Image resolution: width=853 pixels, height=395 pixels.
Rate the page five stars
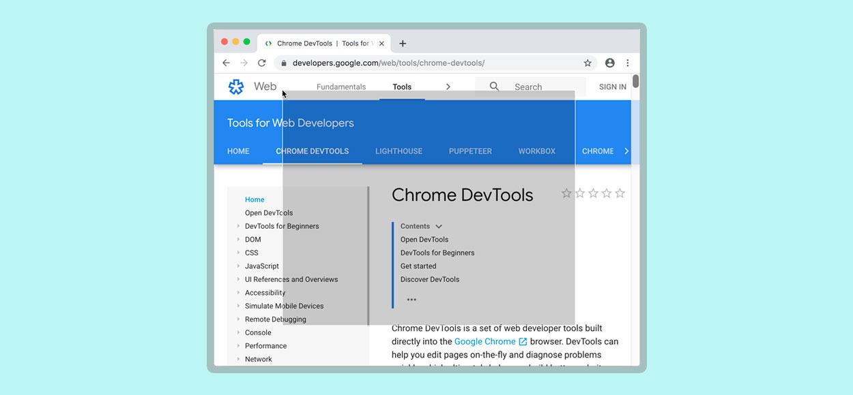click(620, 193)
